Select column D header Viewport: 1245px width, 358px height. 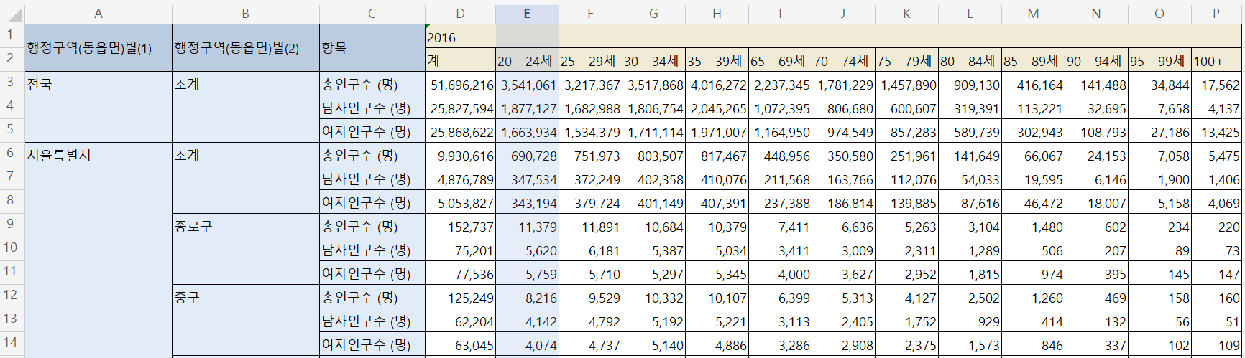point(460,14)
